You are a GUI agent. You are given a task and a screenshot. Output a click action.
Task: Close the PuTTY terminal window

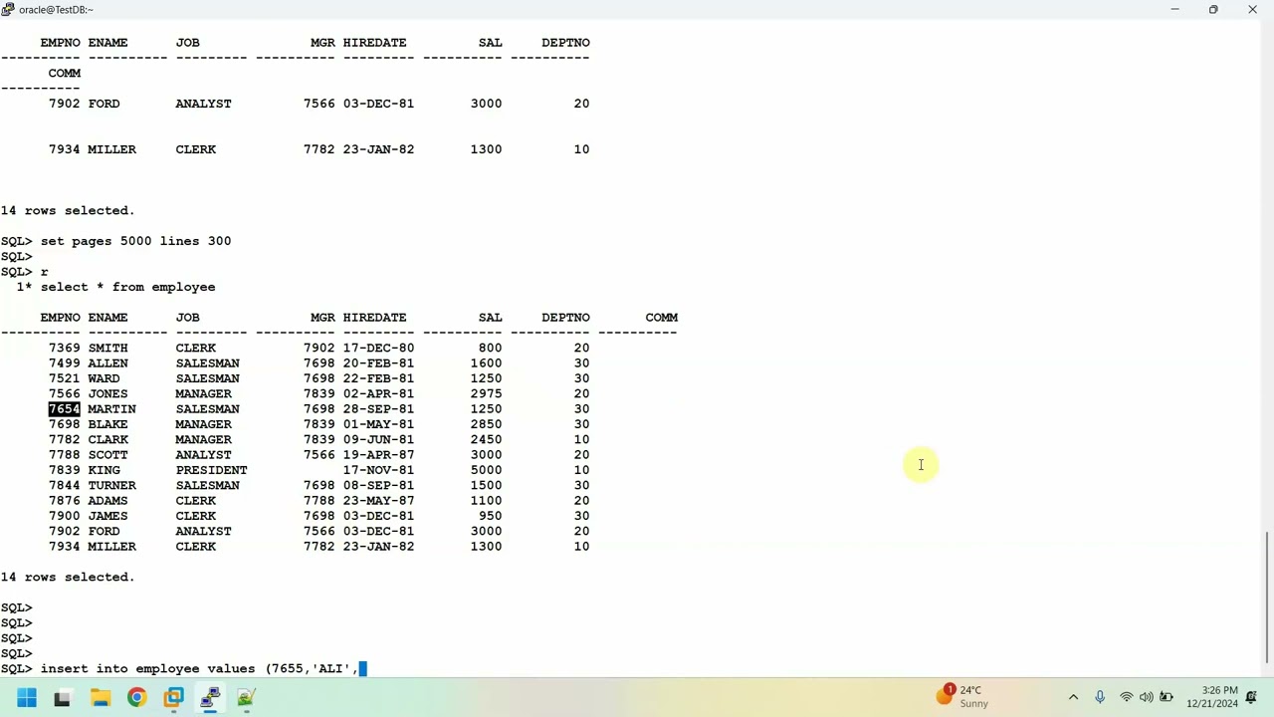pos(1252,9)
